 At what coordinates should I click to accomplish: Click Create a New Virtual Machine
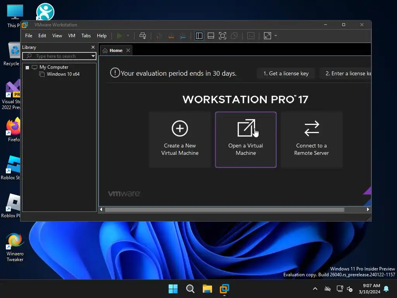180,139
